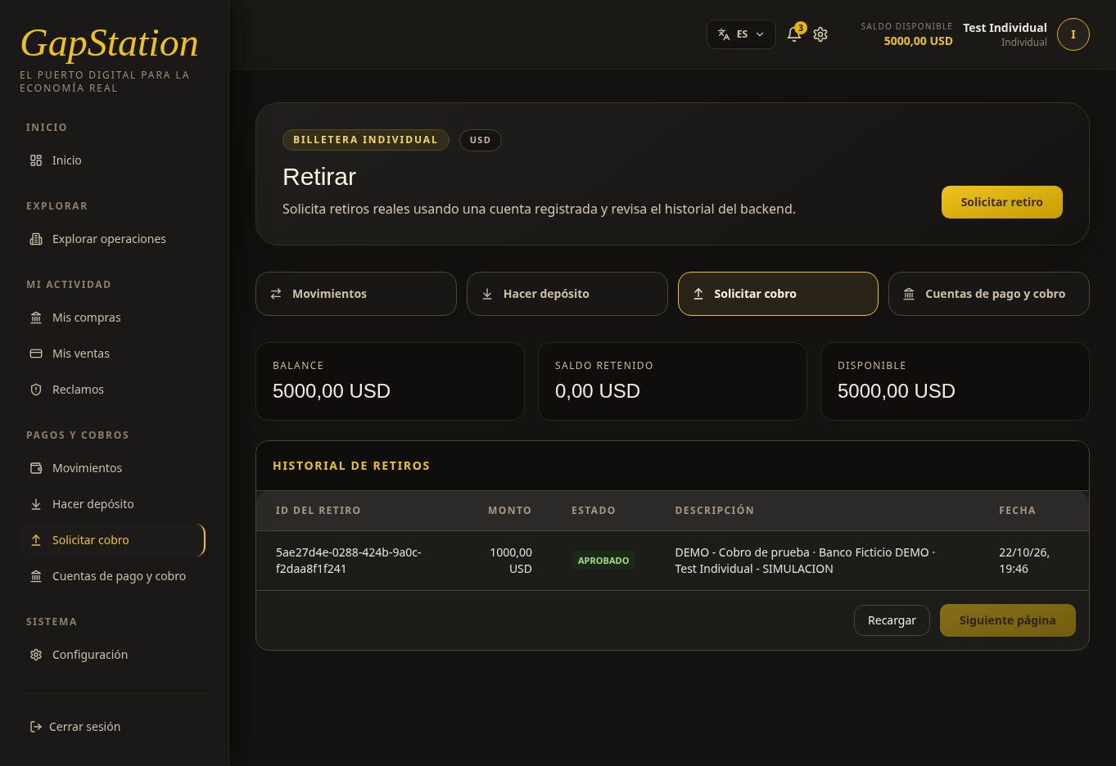1116x766 pixels.
Task: Click the bank icon in Cuentas tab
Action: (x=909, y=294)
